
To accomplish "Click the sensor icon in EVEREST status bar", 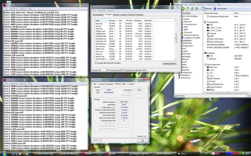I will tap(176, 96).
